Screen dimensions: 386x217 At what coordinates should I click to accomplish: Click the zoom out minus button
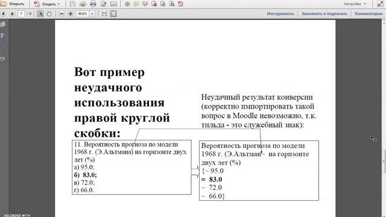(x=62, y=14)
